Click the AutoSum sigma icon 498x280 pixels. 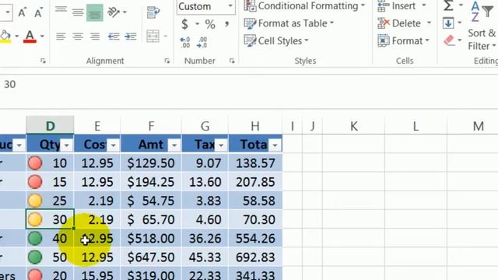pyautogui.click(x=448, y=5)
